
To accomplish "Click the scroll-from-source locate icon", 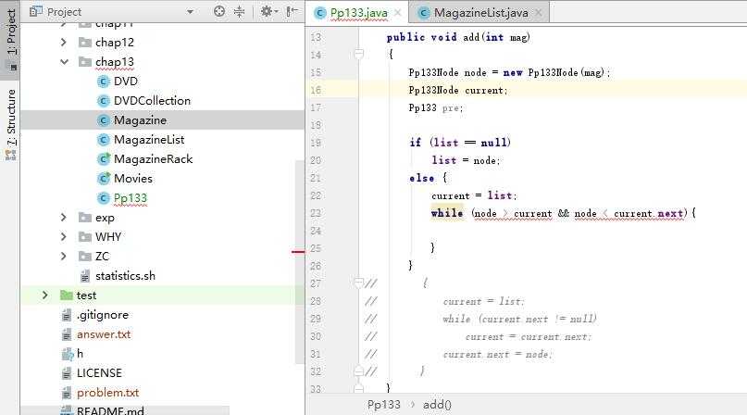I will coord(219,11).
